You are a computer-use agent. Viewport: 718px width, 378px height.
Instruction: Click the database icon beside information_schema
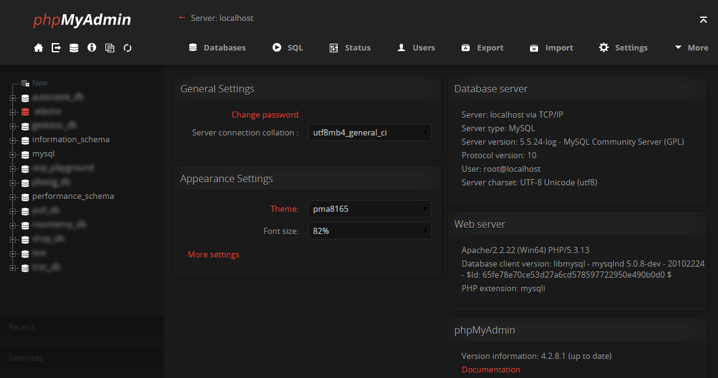[25, 140]
